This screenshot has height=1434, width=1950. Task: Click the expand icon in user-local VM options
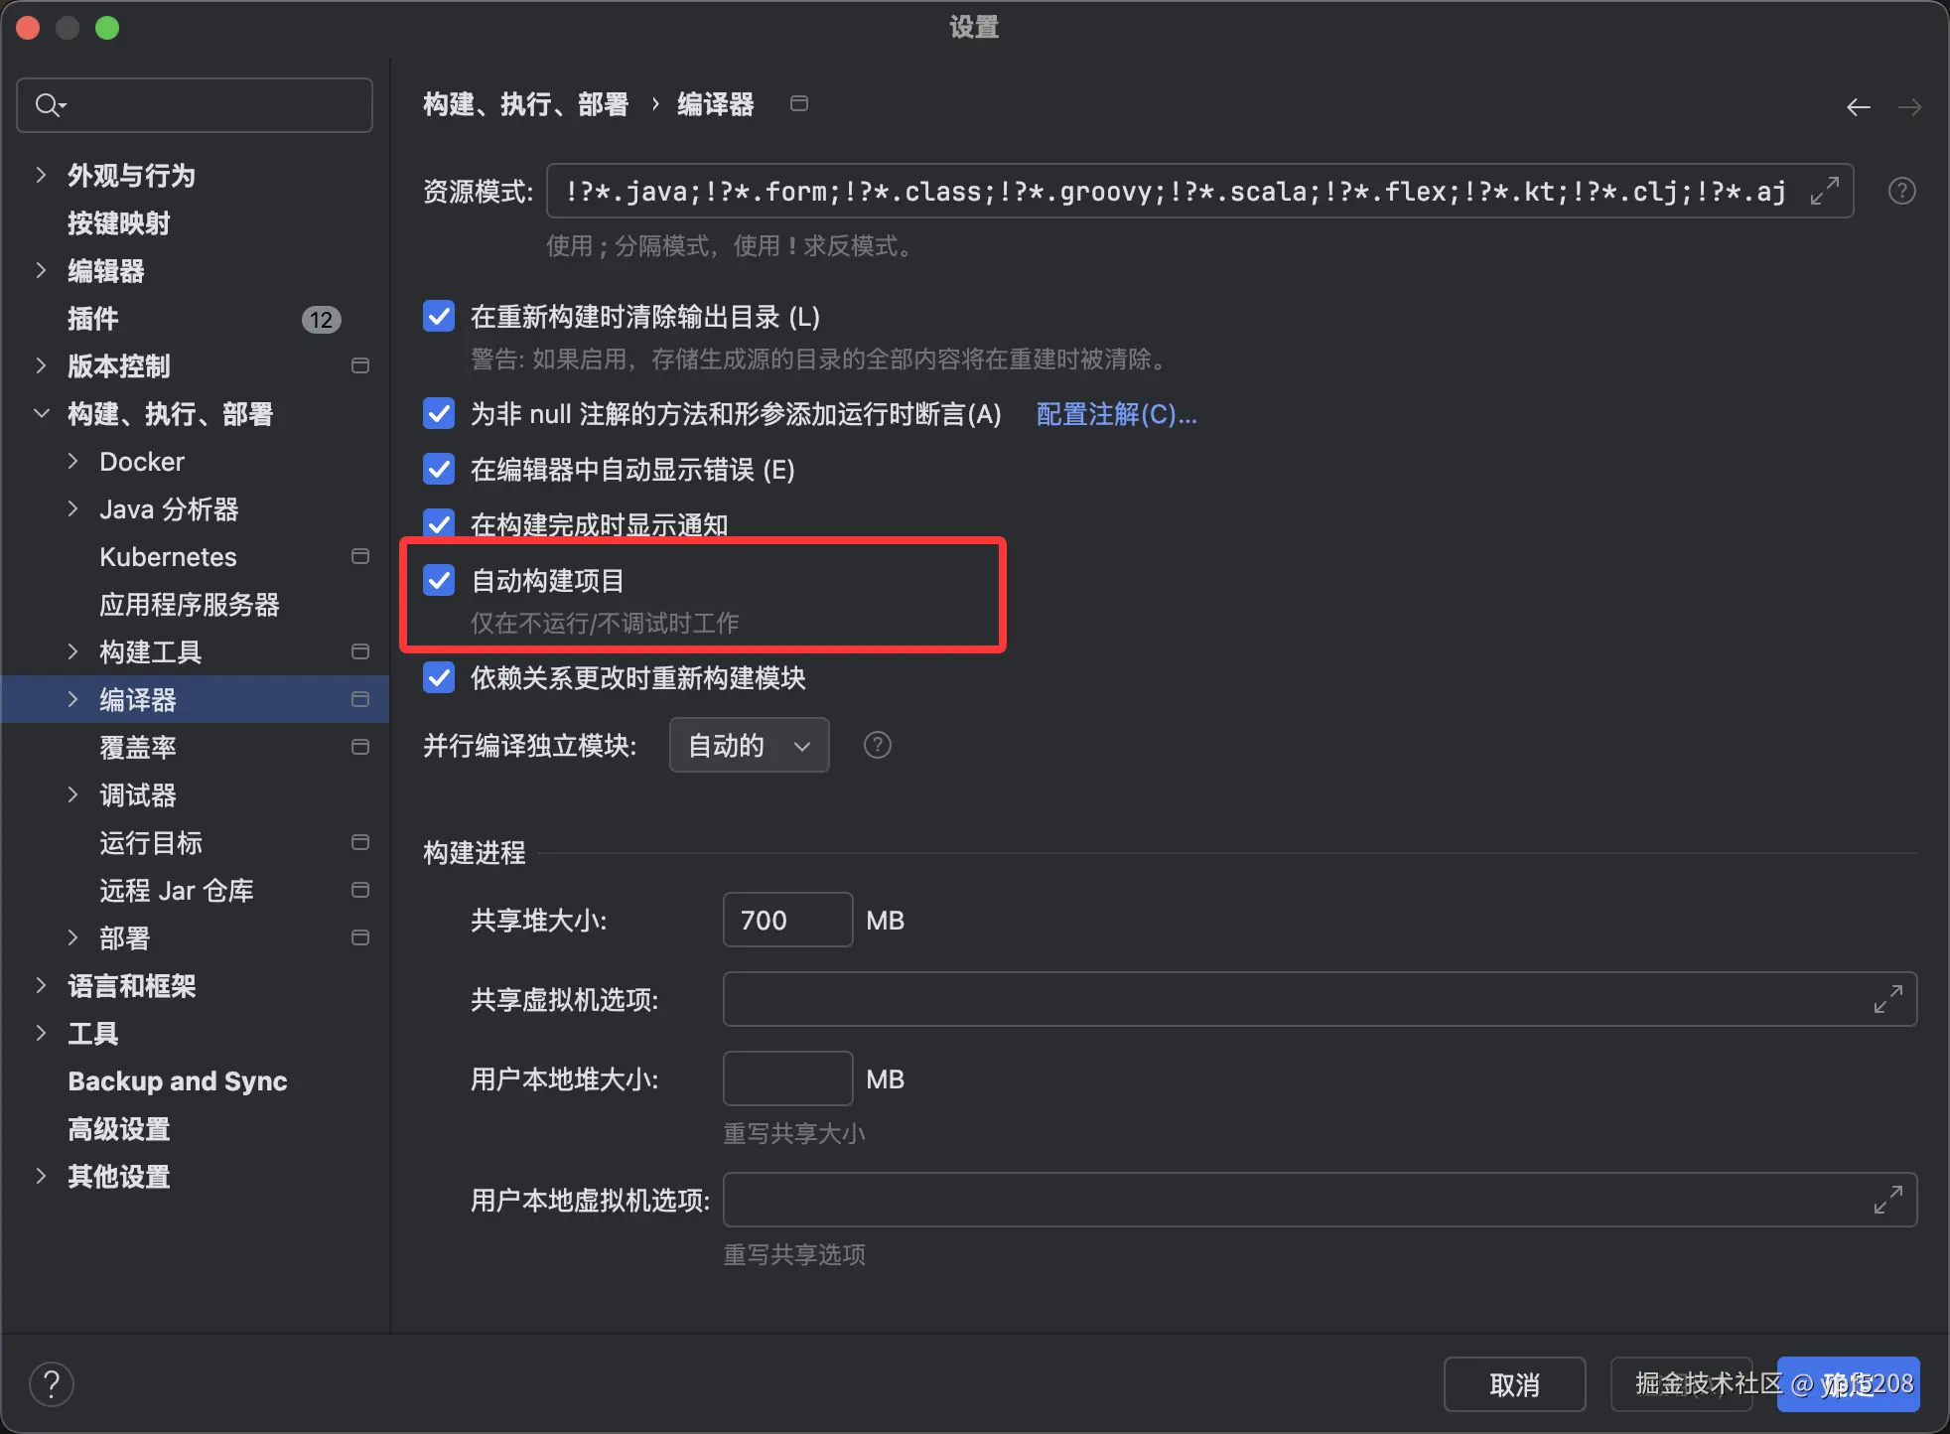point(1887,1200)
